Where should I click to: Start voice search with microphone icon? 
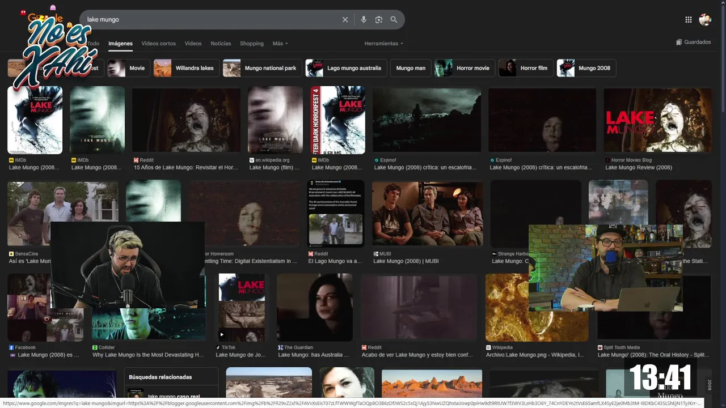pyautogui.click(x=364, y=20)
